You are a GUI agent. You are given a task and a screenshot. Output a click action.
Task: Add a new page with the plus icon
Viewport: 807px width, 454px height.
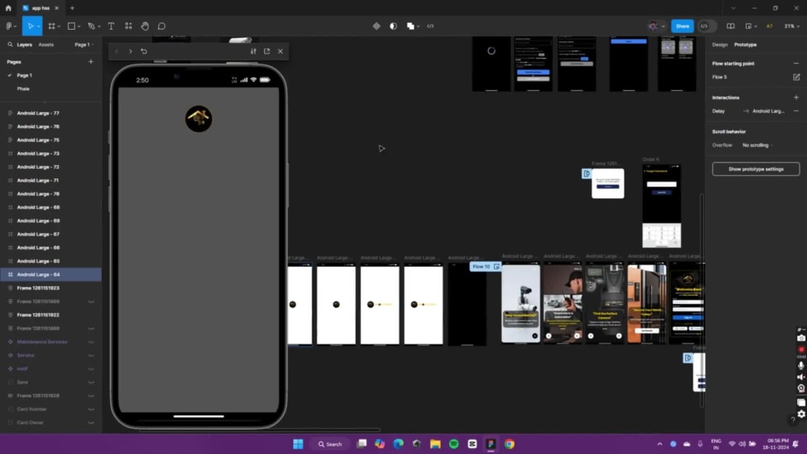tap(91, 62)
